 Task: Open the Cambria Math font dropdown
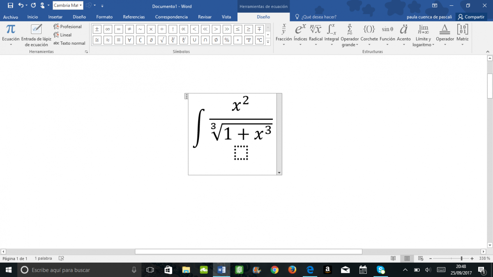81,6
